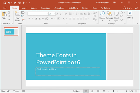
Task: Collapse the ribbon
Action: (137, 24)
